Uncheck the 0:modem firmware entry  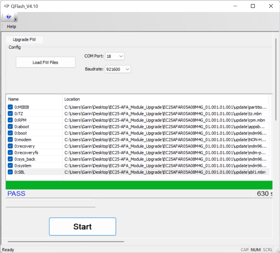pyautogui.click(x=10, y=139)
